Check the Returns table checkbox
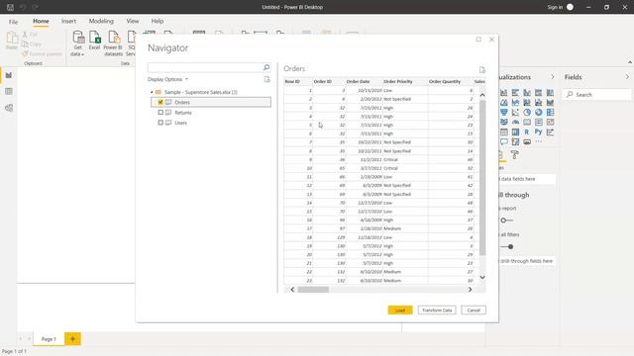The image size is (634, 356). tap(160, 112)
